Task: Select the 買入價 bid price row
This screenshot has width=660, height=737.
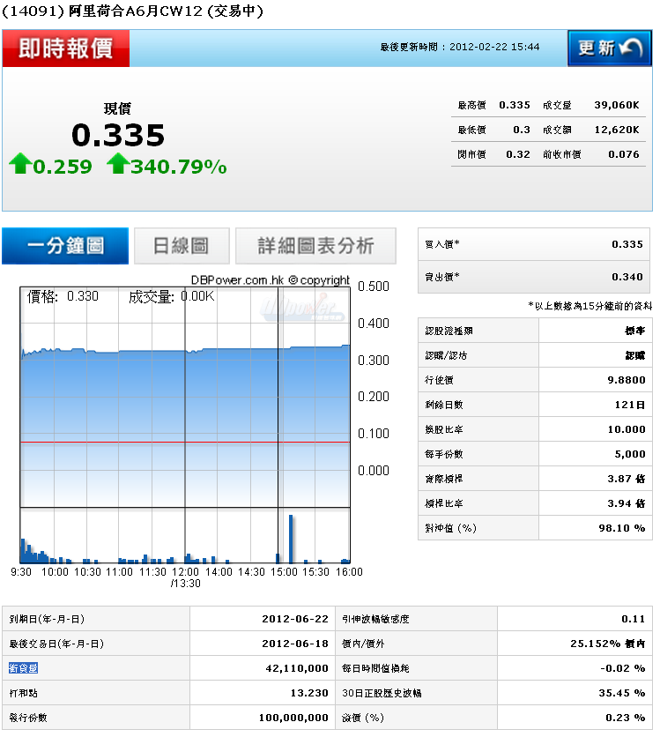Action: coord(533,244)
